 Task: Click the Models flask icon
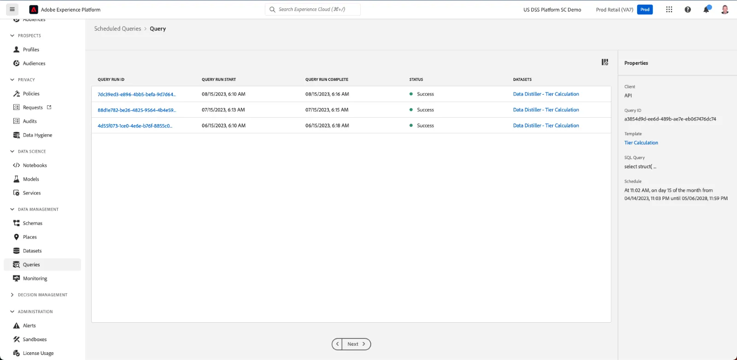17,179
